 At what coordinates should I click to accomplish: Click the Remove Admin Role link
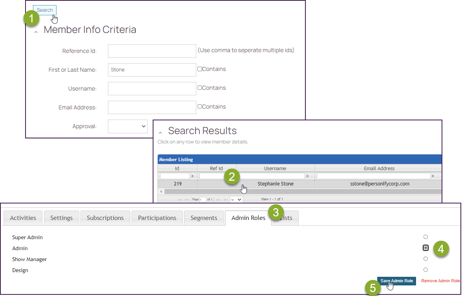pos(440,281)
